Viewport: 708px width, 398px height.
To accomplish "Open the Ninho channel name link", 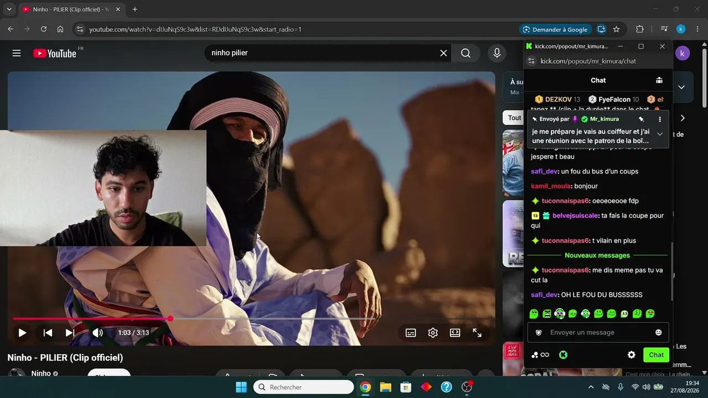I will 41,374.
